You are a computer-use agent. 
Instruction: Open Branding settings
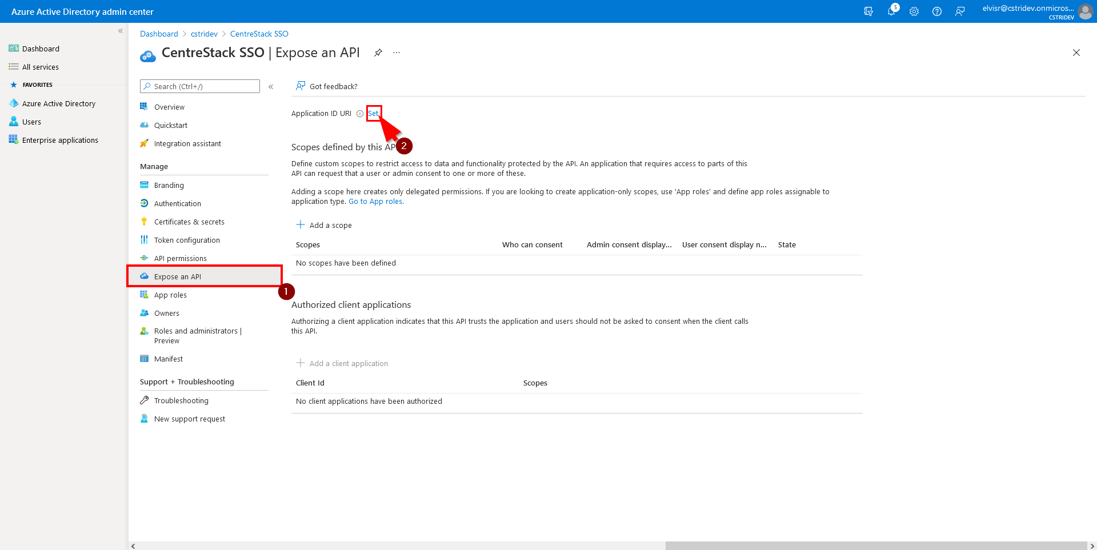169,185
